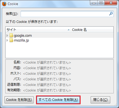Click the Cookie 名 column header

(x=92, y=30)
